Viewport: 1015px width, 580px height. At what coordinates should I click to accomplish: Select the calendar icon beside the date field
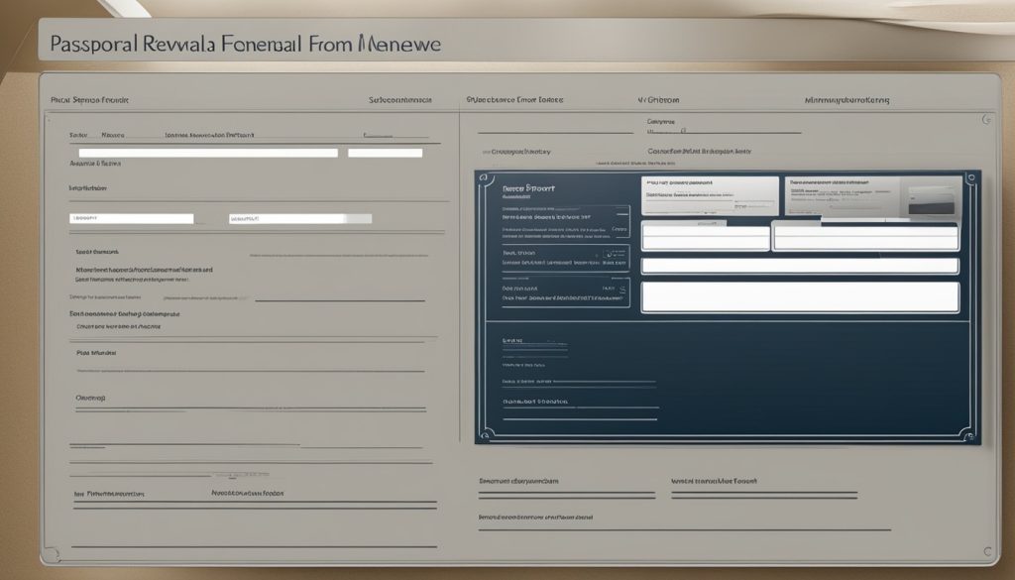pos(620,288)
